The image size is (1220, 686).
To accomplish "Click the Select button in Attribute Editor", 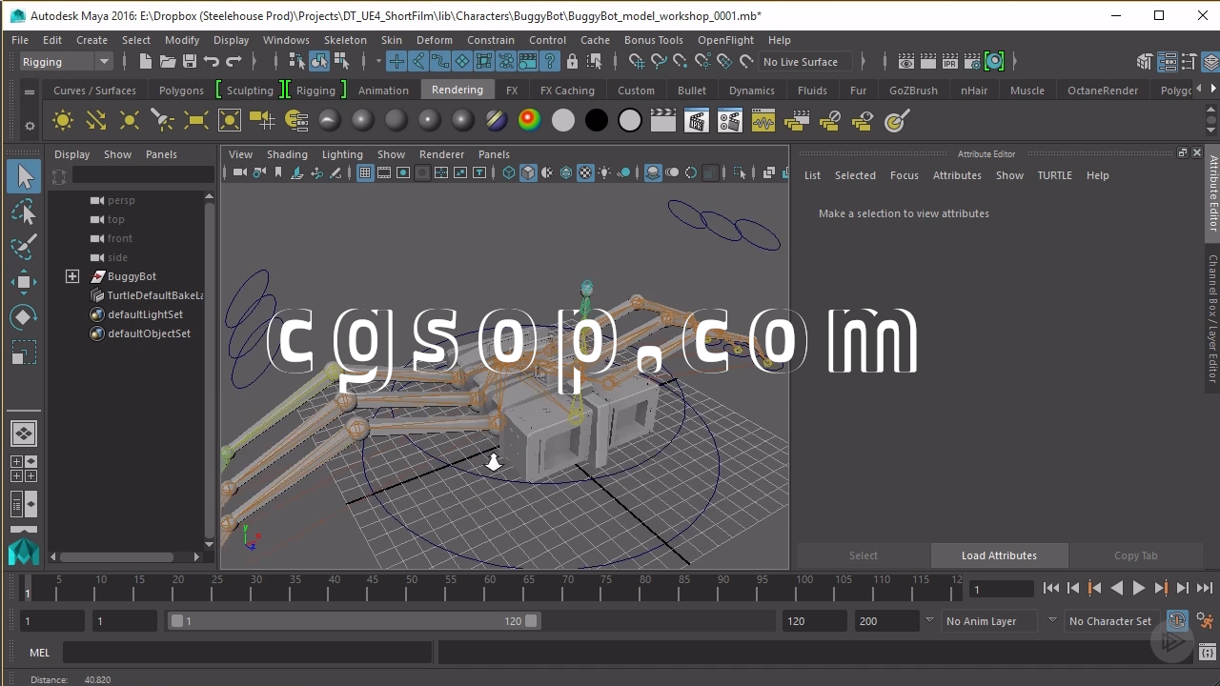I will 864,555.
